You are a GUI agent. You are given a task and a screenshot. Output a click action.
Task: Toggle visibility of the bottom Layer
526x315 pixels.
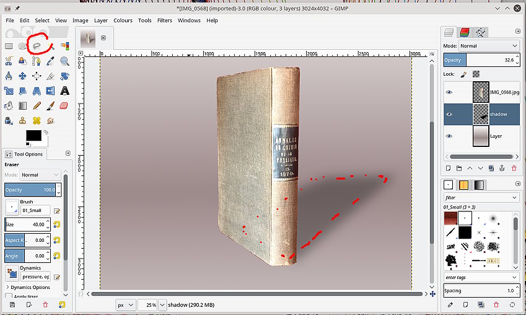point(449,136)
